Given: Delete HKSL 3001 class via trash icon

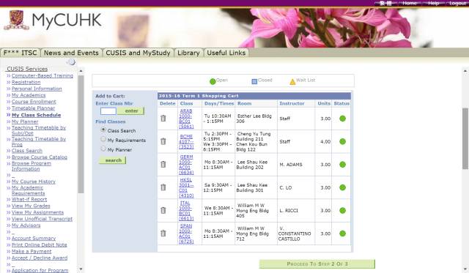Looking at the screenshot, I should point(163,187).
